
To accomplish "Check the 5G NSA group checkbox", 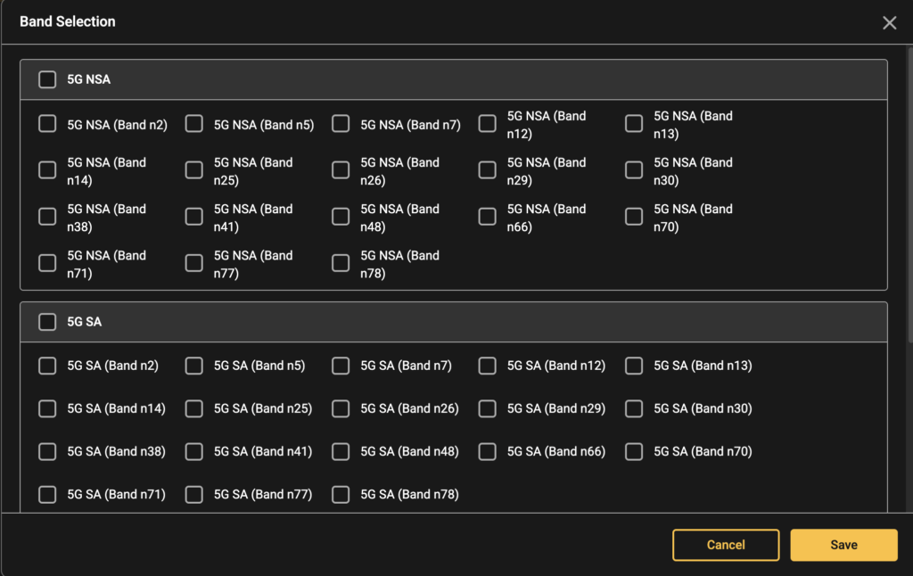I will [x=47, y=79].
